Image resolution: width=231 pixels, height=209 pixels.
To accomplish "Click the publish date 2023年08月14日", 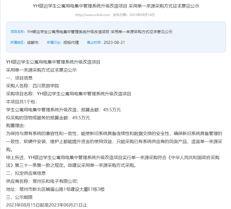I will [x=142, y=15].
